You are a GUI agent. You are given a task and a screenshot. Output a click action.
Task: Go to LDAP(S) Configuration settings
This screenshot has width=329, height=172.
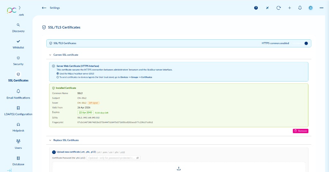18,110
